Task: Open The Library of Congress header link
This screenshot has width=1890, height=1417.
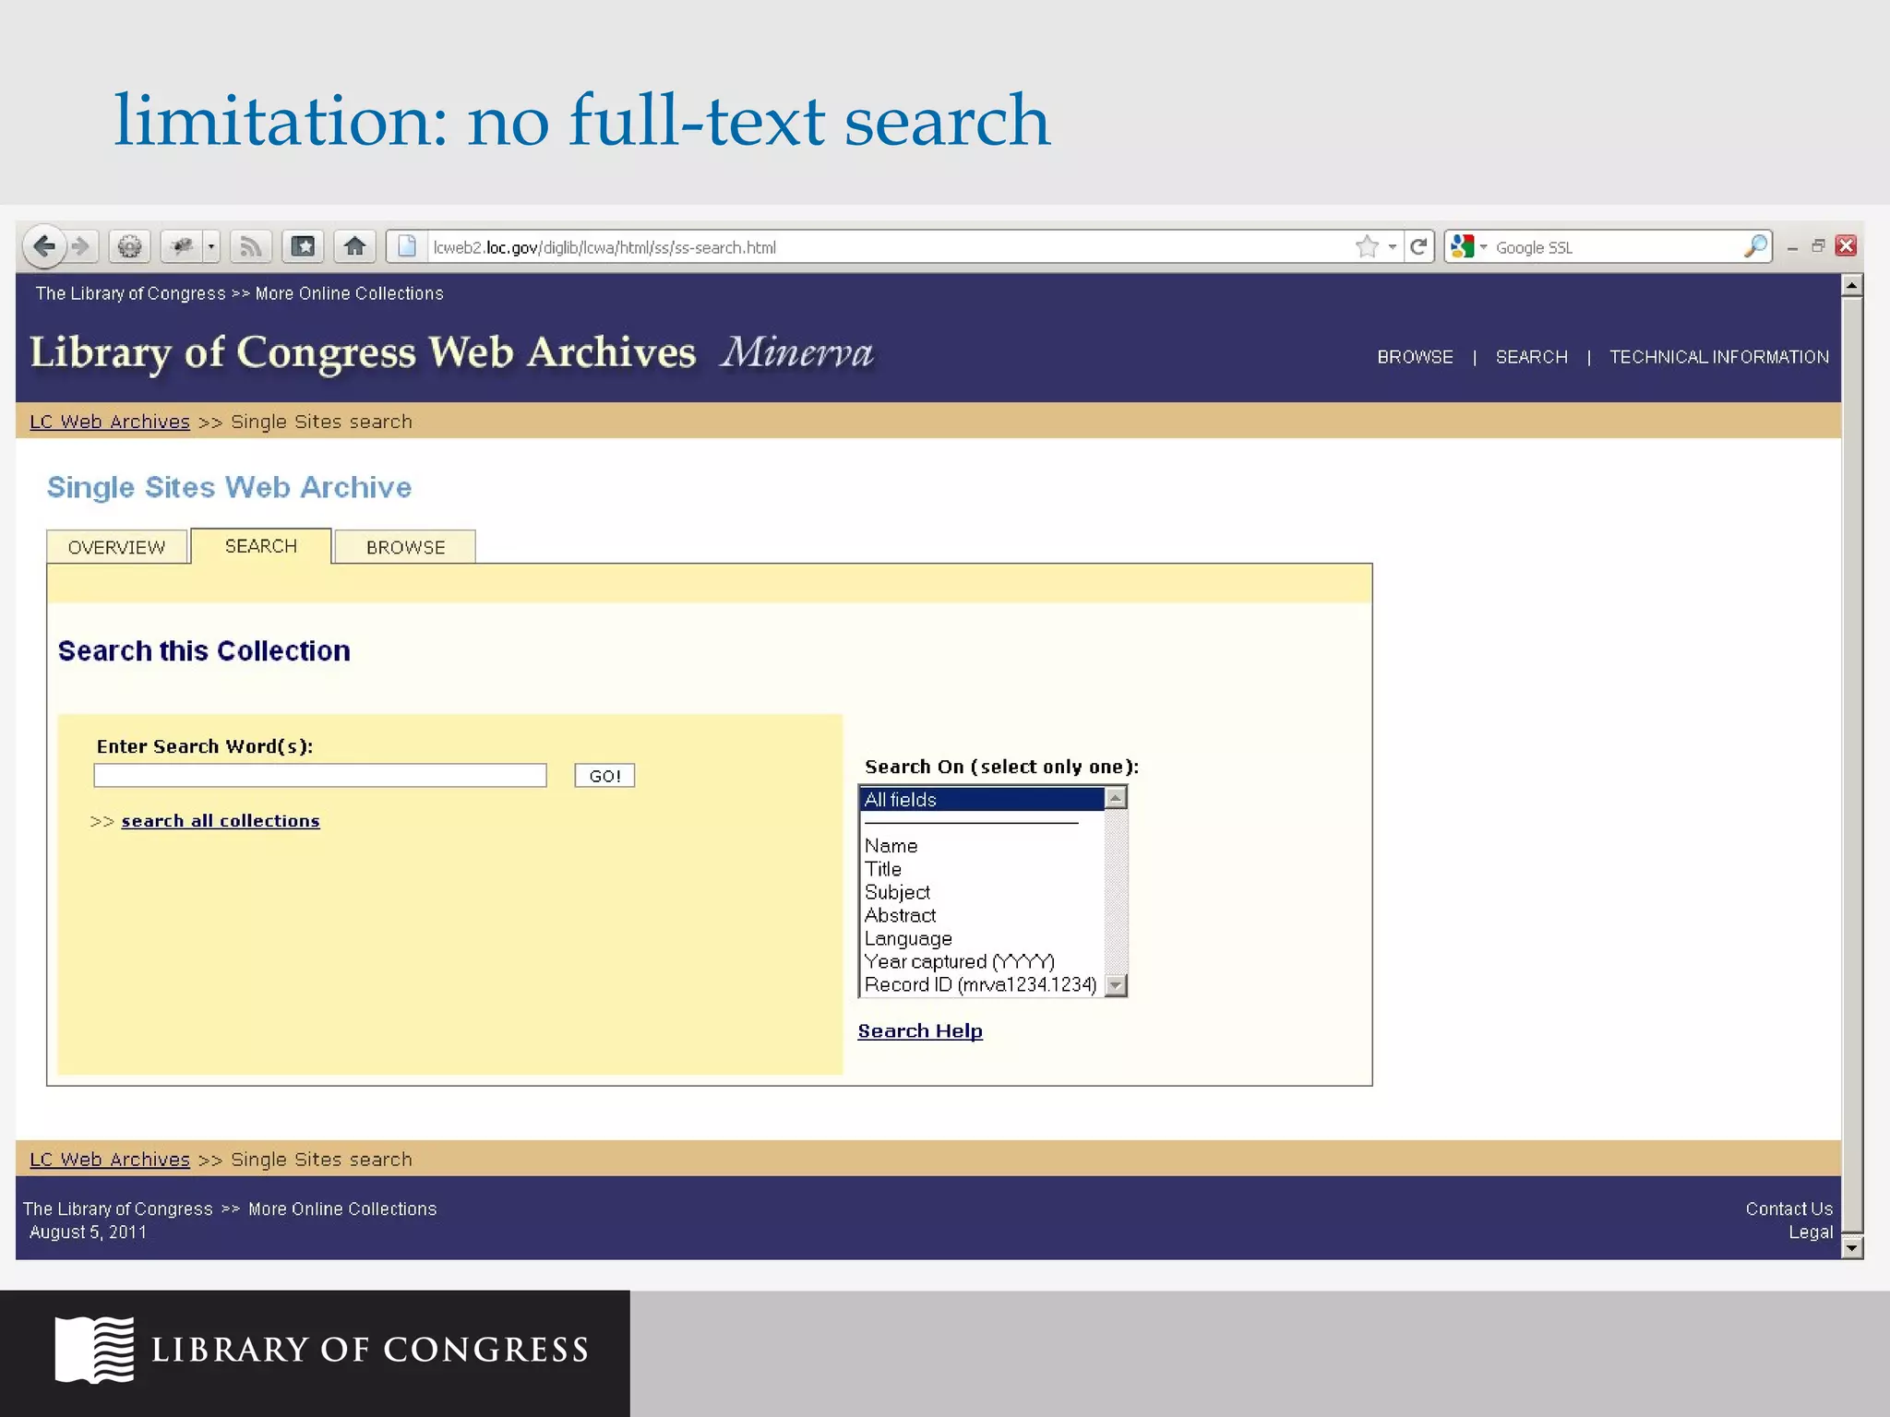Action: point(130,293)
